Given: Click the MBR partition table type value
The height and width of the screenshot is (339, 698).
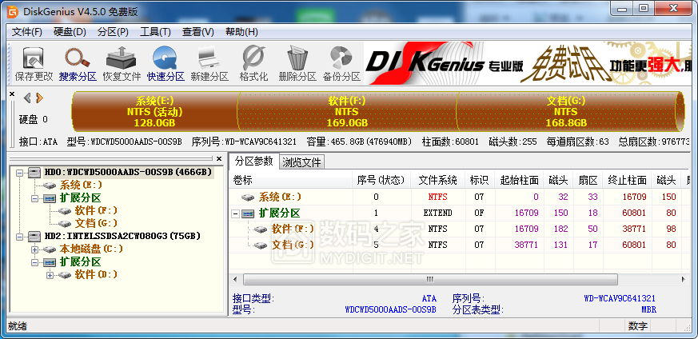Looking at the screenshot, I should 648,309.
